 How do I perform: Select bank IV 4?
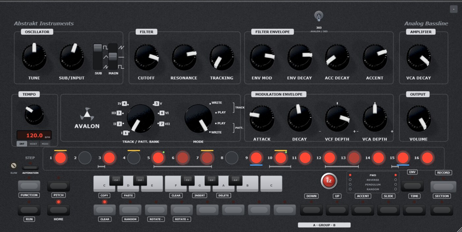pyautogui.click(x=122, y=103)
